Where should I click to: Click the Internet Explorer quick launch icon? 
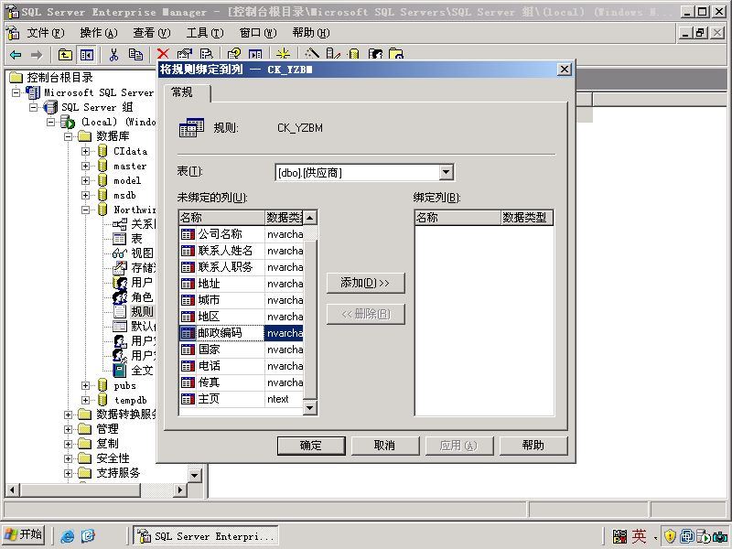(x=67, y=536)
